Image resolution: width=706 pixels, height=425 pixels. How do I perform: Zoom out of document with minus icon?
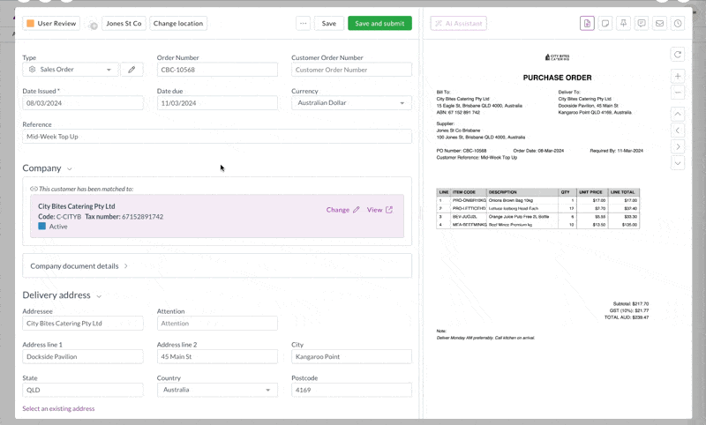[x=678, y=93]
